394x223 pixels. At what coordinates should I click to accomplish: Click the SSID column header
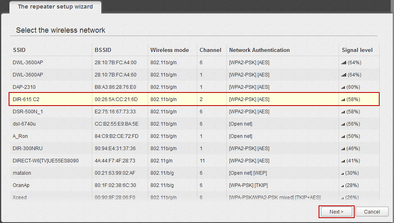19,50
